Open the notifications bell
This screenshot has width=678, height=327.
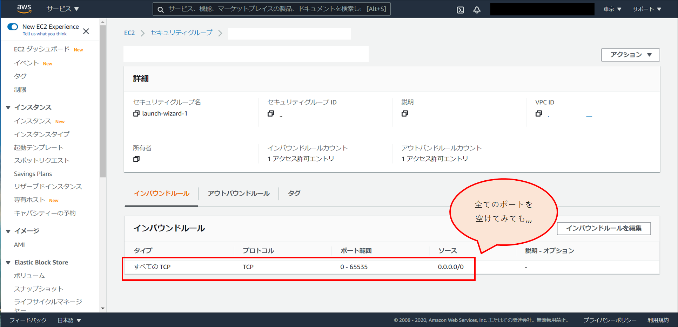click(477, 10)
